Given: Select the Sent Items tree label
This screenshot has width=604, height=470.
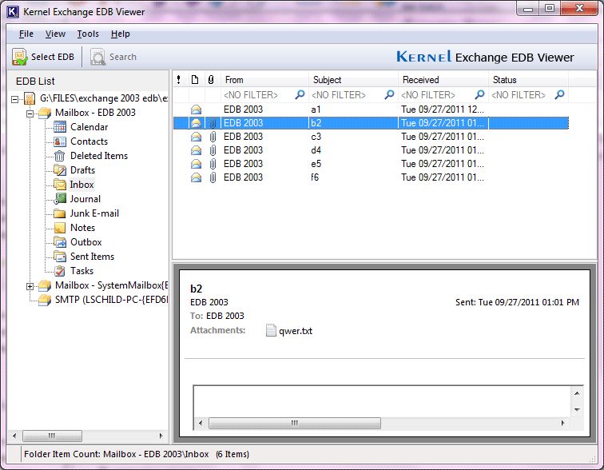Looking at the screenshot, I should [x=92, y=257].
